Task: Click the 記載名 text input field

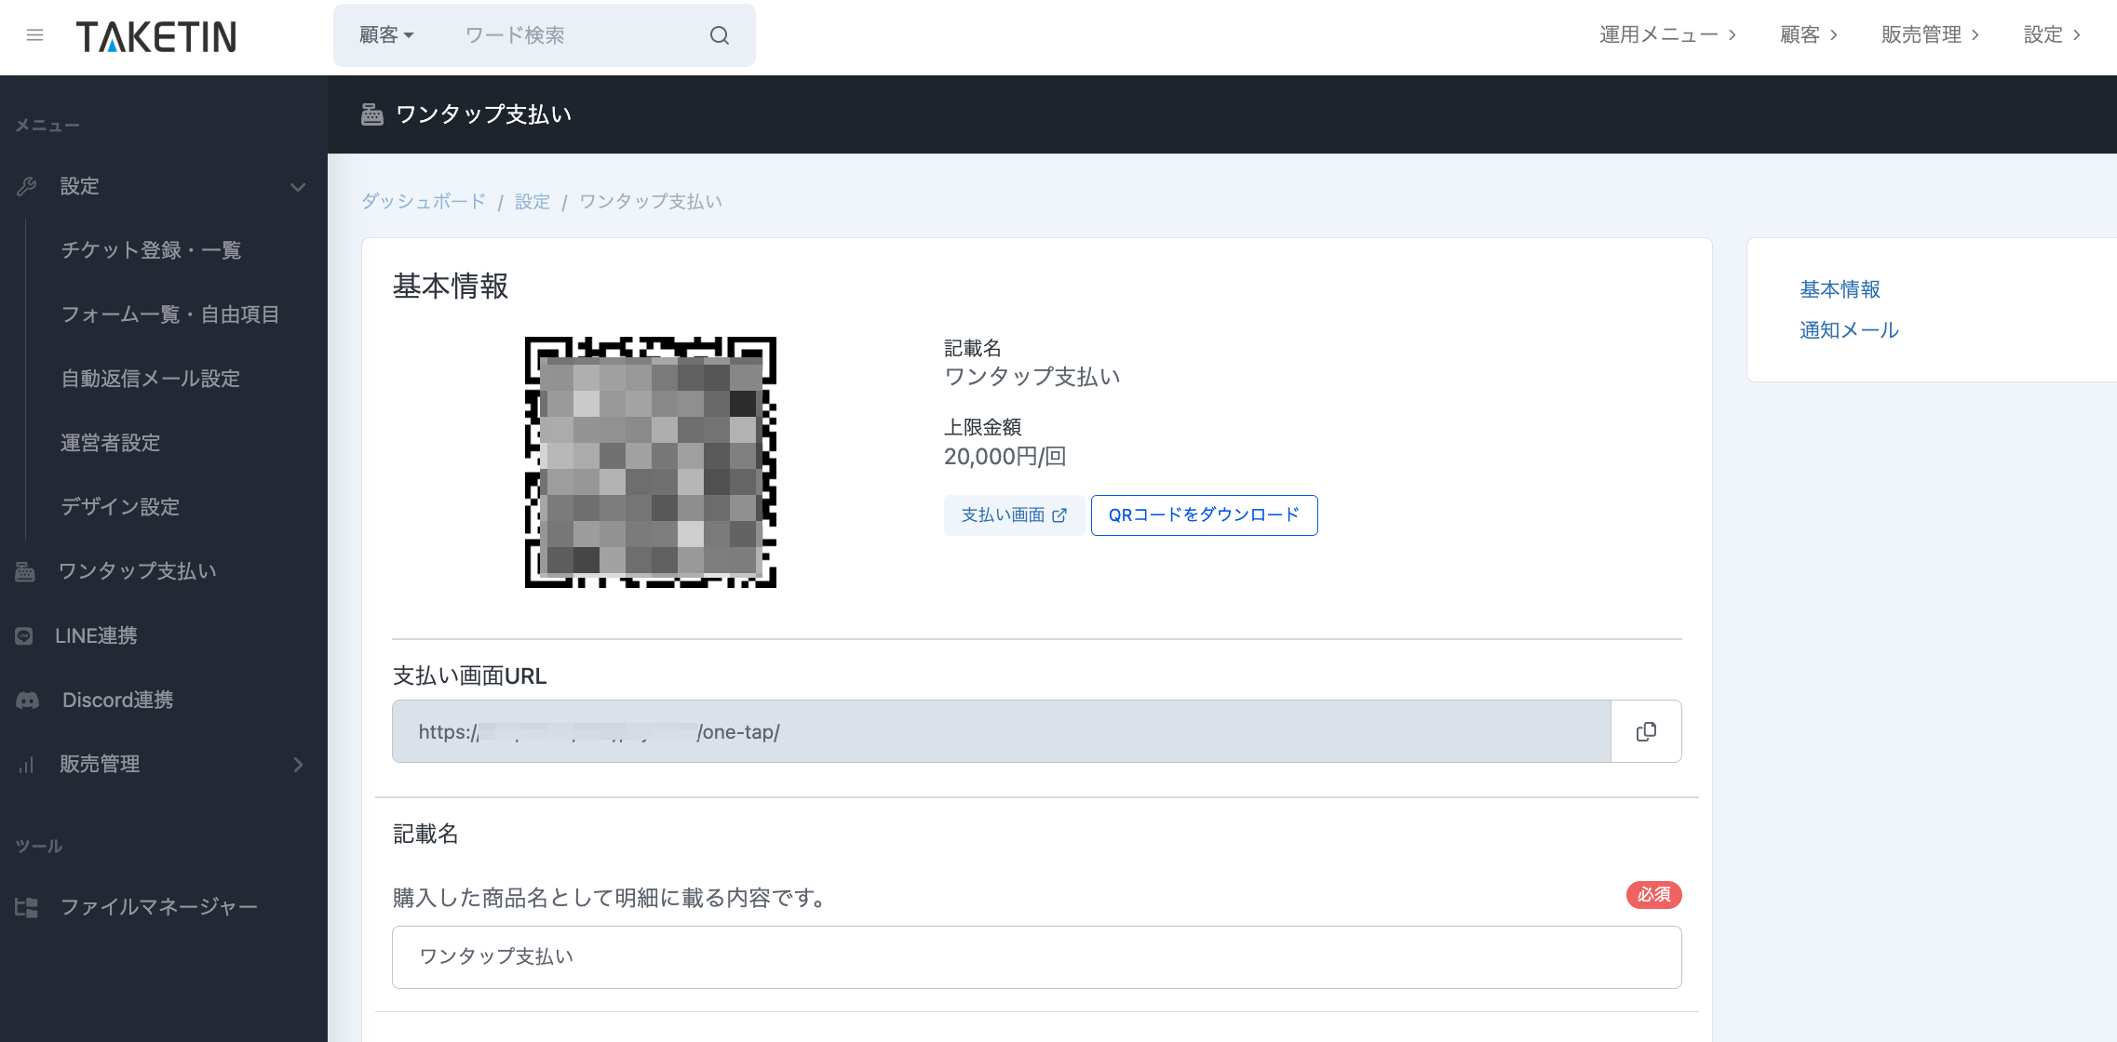Action: 1035,956
